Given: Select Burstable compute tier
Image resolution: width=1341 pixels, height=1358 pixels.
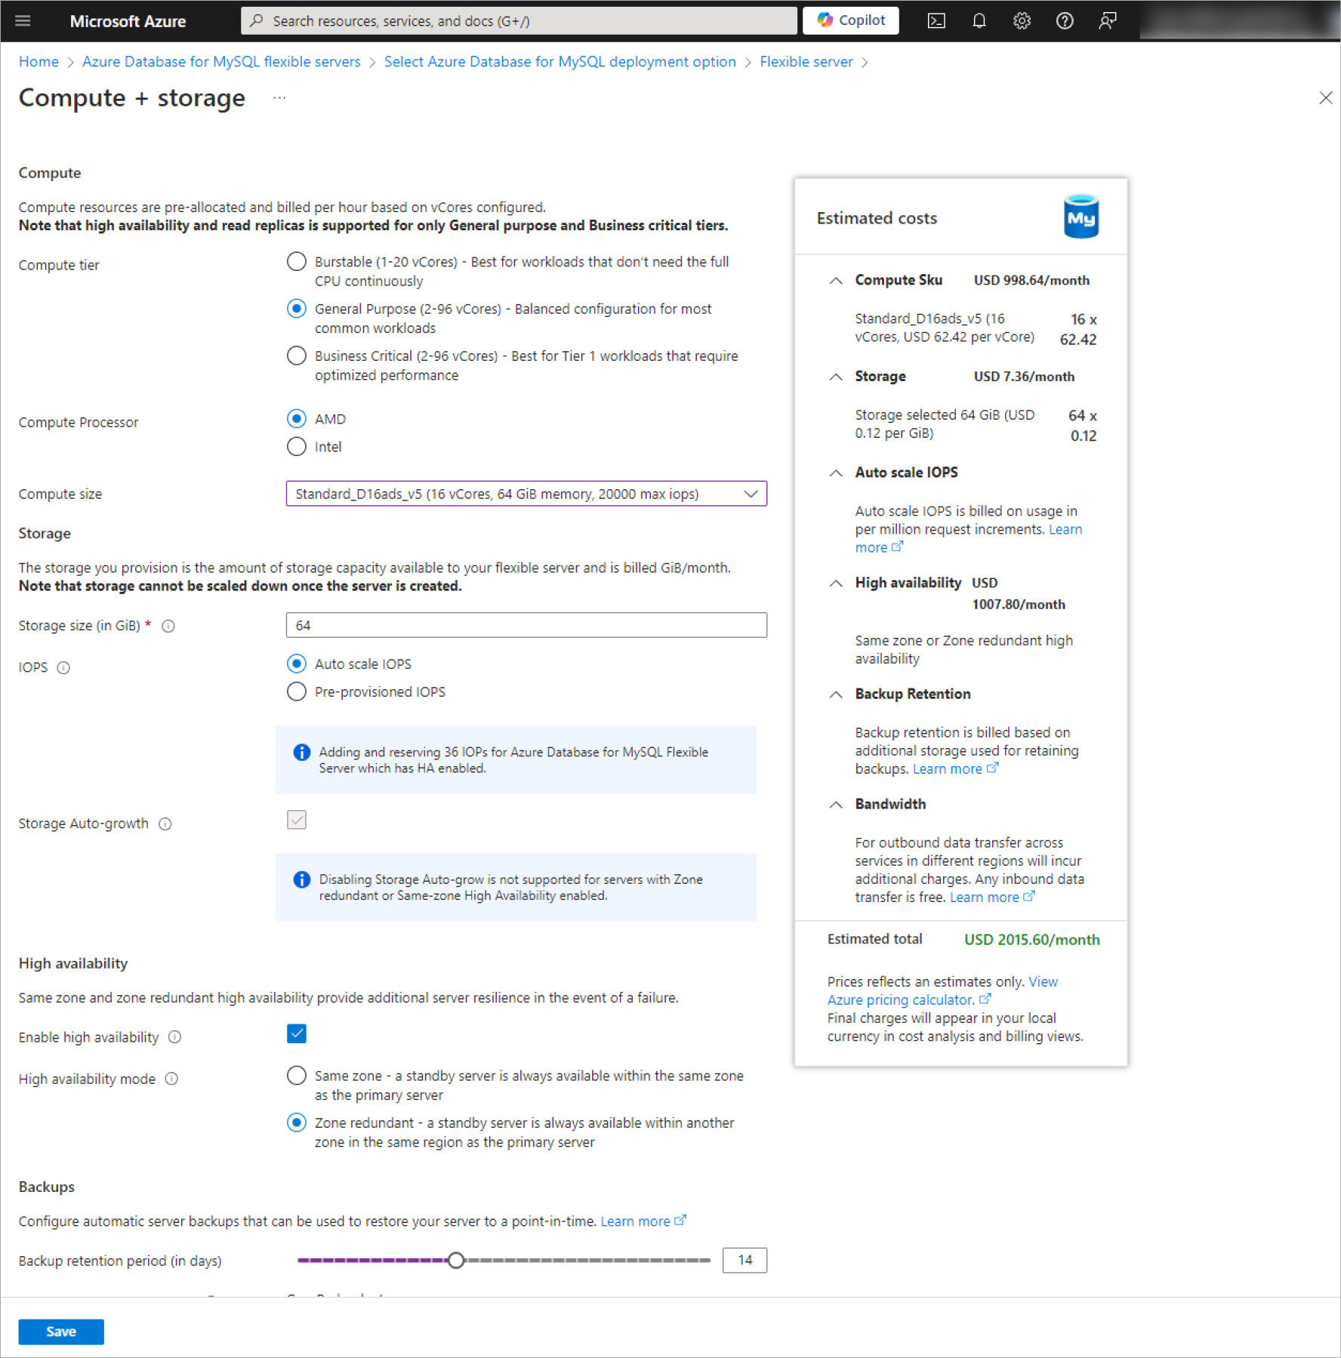Looking at the screenshot, I should [297, 261].
